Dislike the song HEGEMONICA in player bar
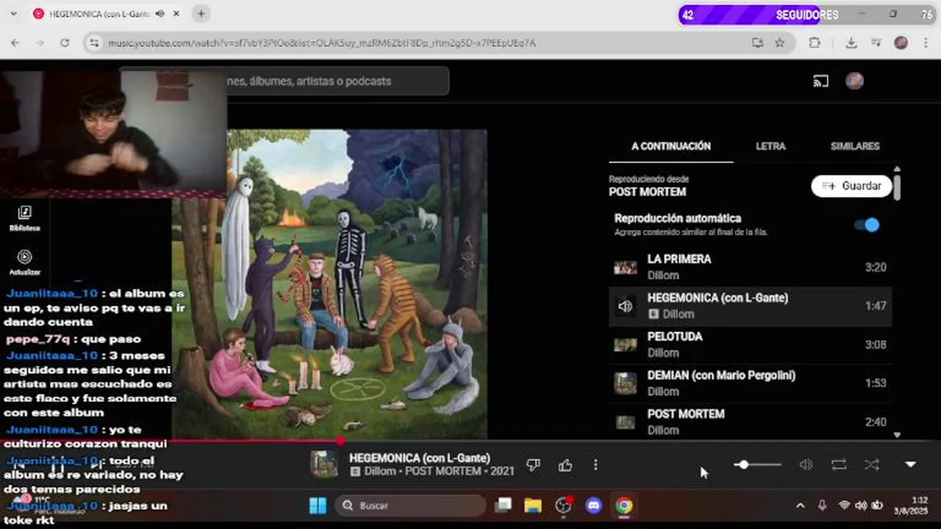 (534, 464)
